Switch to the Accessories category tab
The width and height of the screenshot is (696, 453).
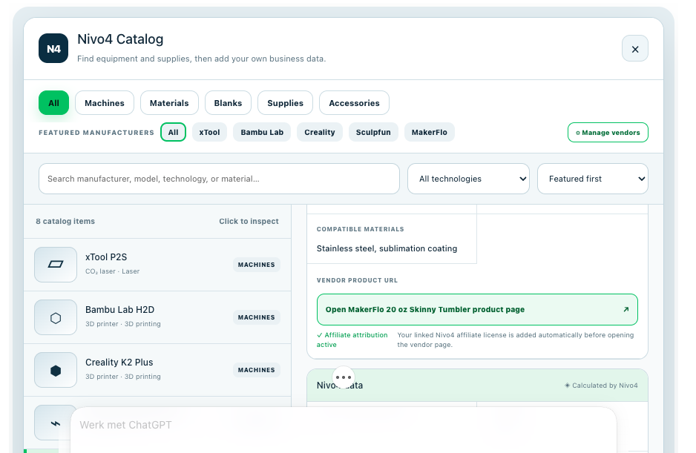[354, 103]
